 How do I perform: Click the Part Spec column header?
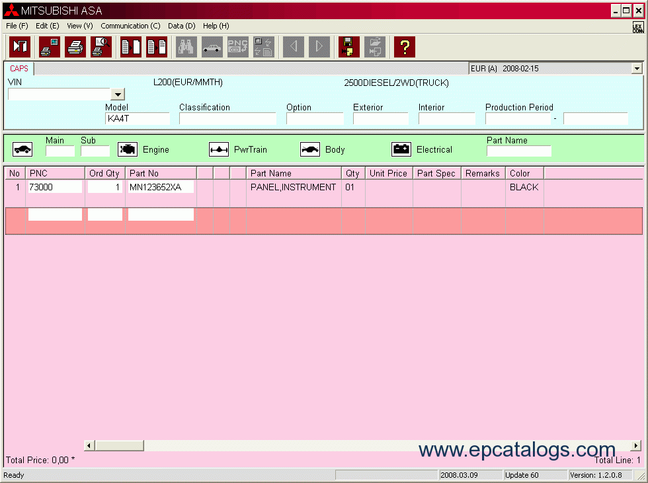[437, 173]
